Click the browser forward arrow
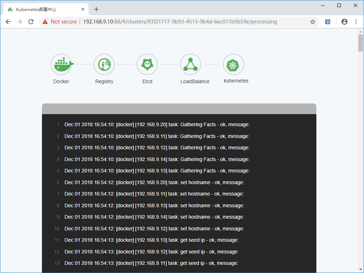This screenshot has width=364, height=273. point(20,22)
